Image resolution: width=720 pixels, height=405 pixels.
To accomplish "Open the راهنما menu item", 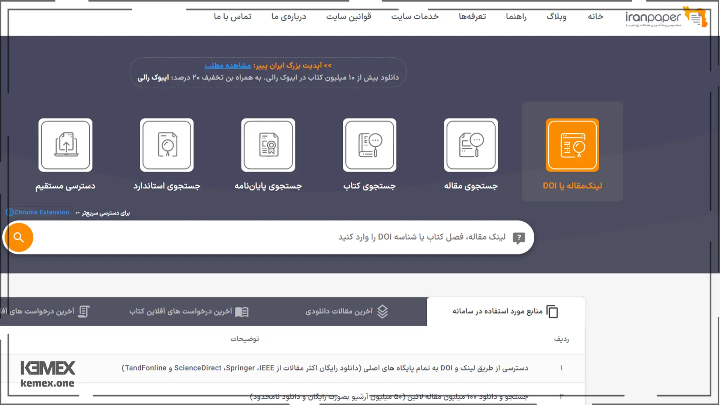I will [516, 16].
